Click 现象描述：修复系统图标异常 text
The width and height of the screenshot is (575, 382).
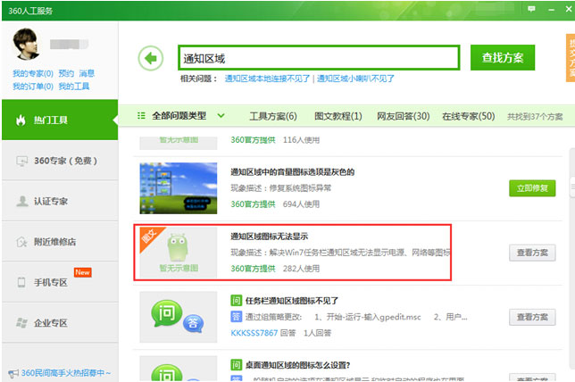(280, 188)
